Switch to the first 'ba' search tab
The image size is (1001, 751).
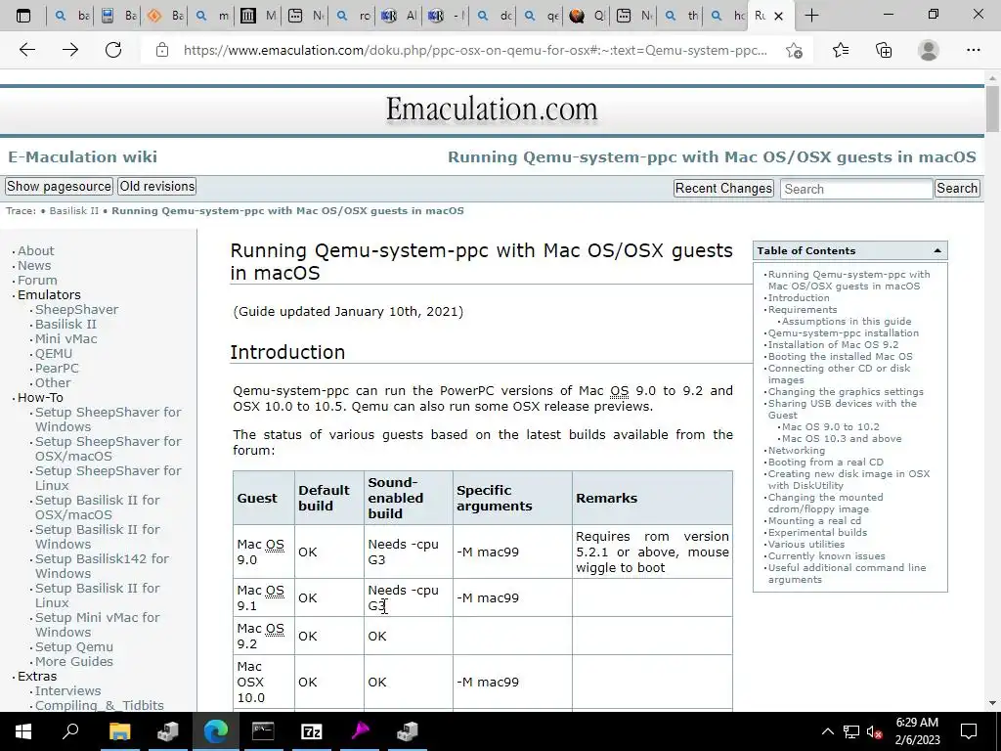tap(70, 16)
